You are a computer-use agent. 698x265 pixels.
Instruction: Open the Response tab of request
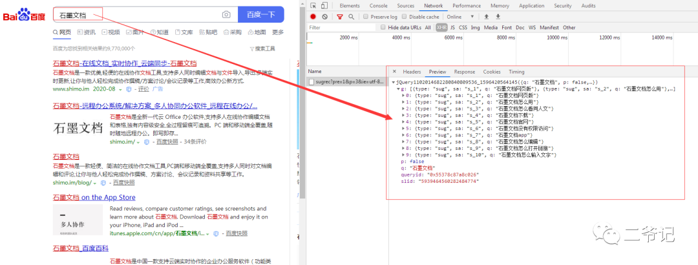(x=464, y=72)
